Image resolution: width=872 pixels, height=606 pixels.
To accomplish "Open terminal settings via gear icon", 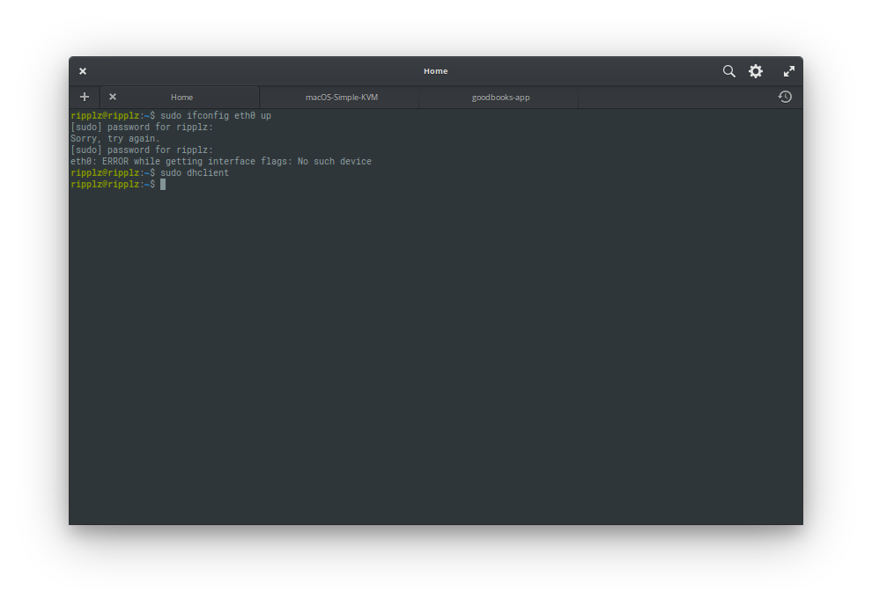I will point(756,71).
